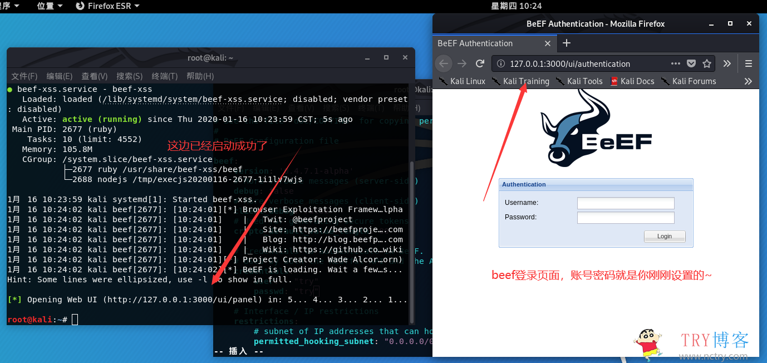Open the Firefox hamburger menu

click(749, 63)
